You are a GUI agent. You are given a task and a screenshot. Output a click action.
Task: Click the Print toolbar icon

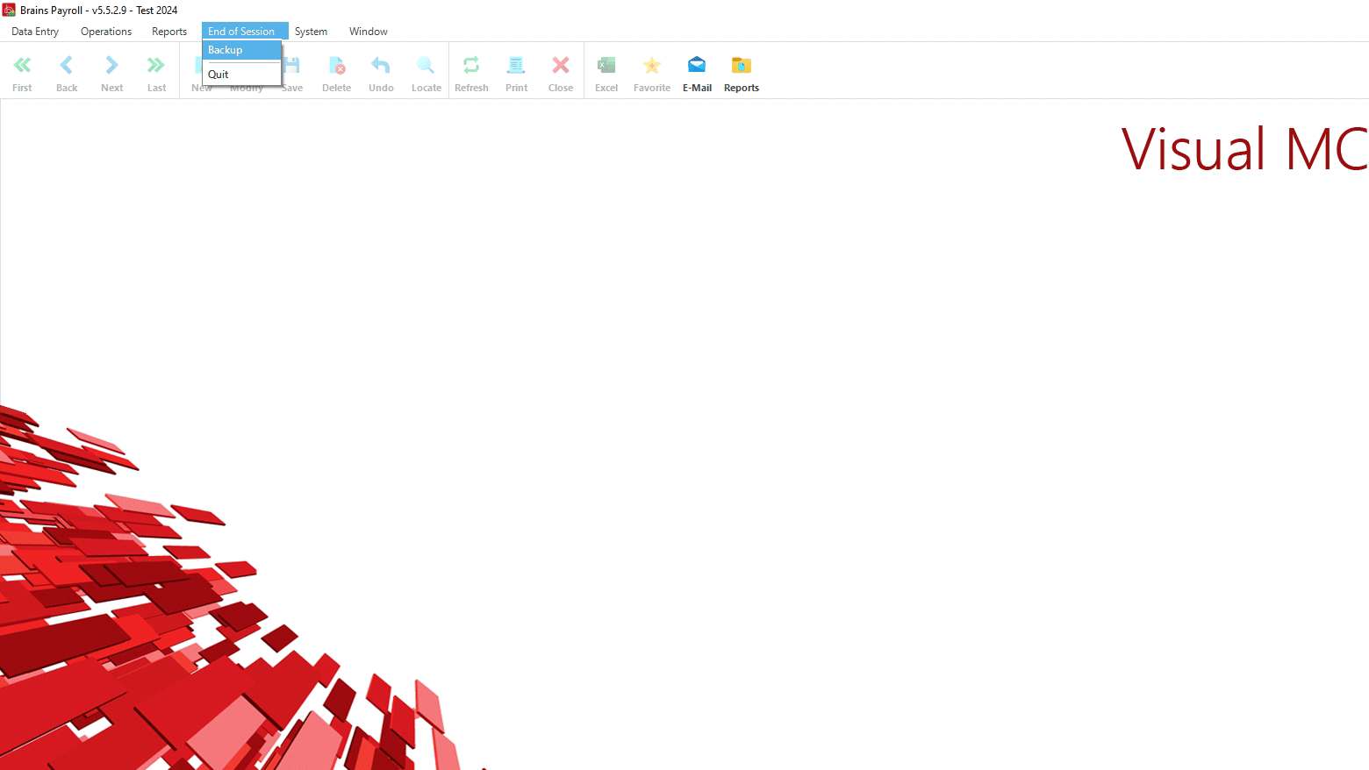tap(516, 65)
